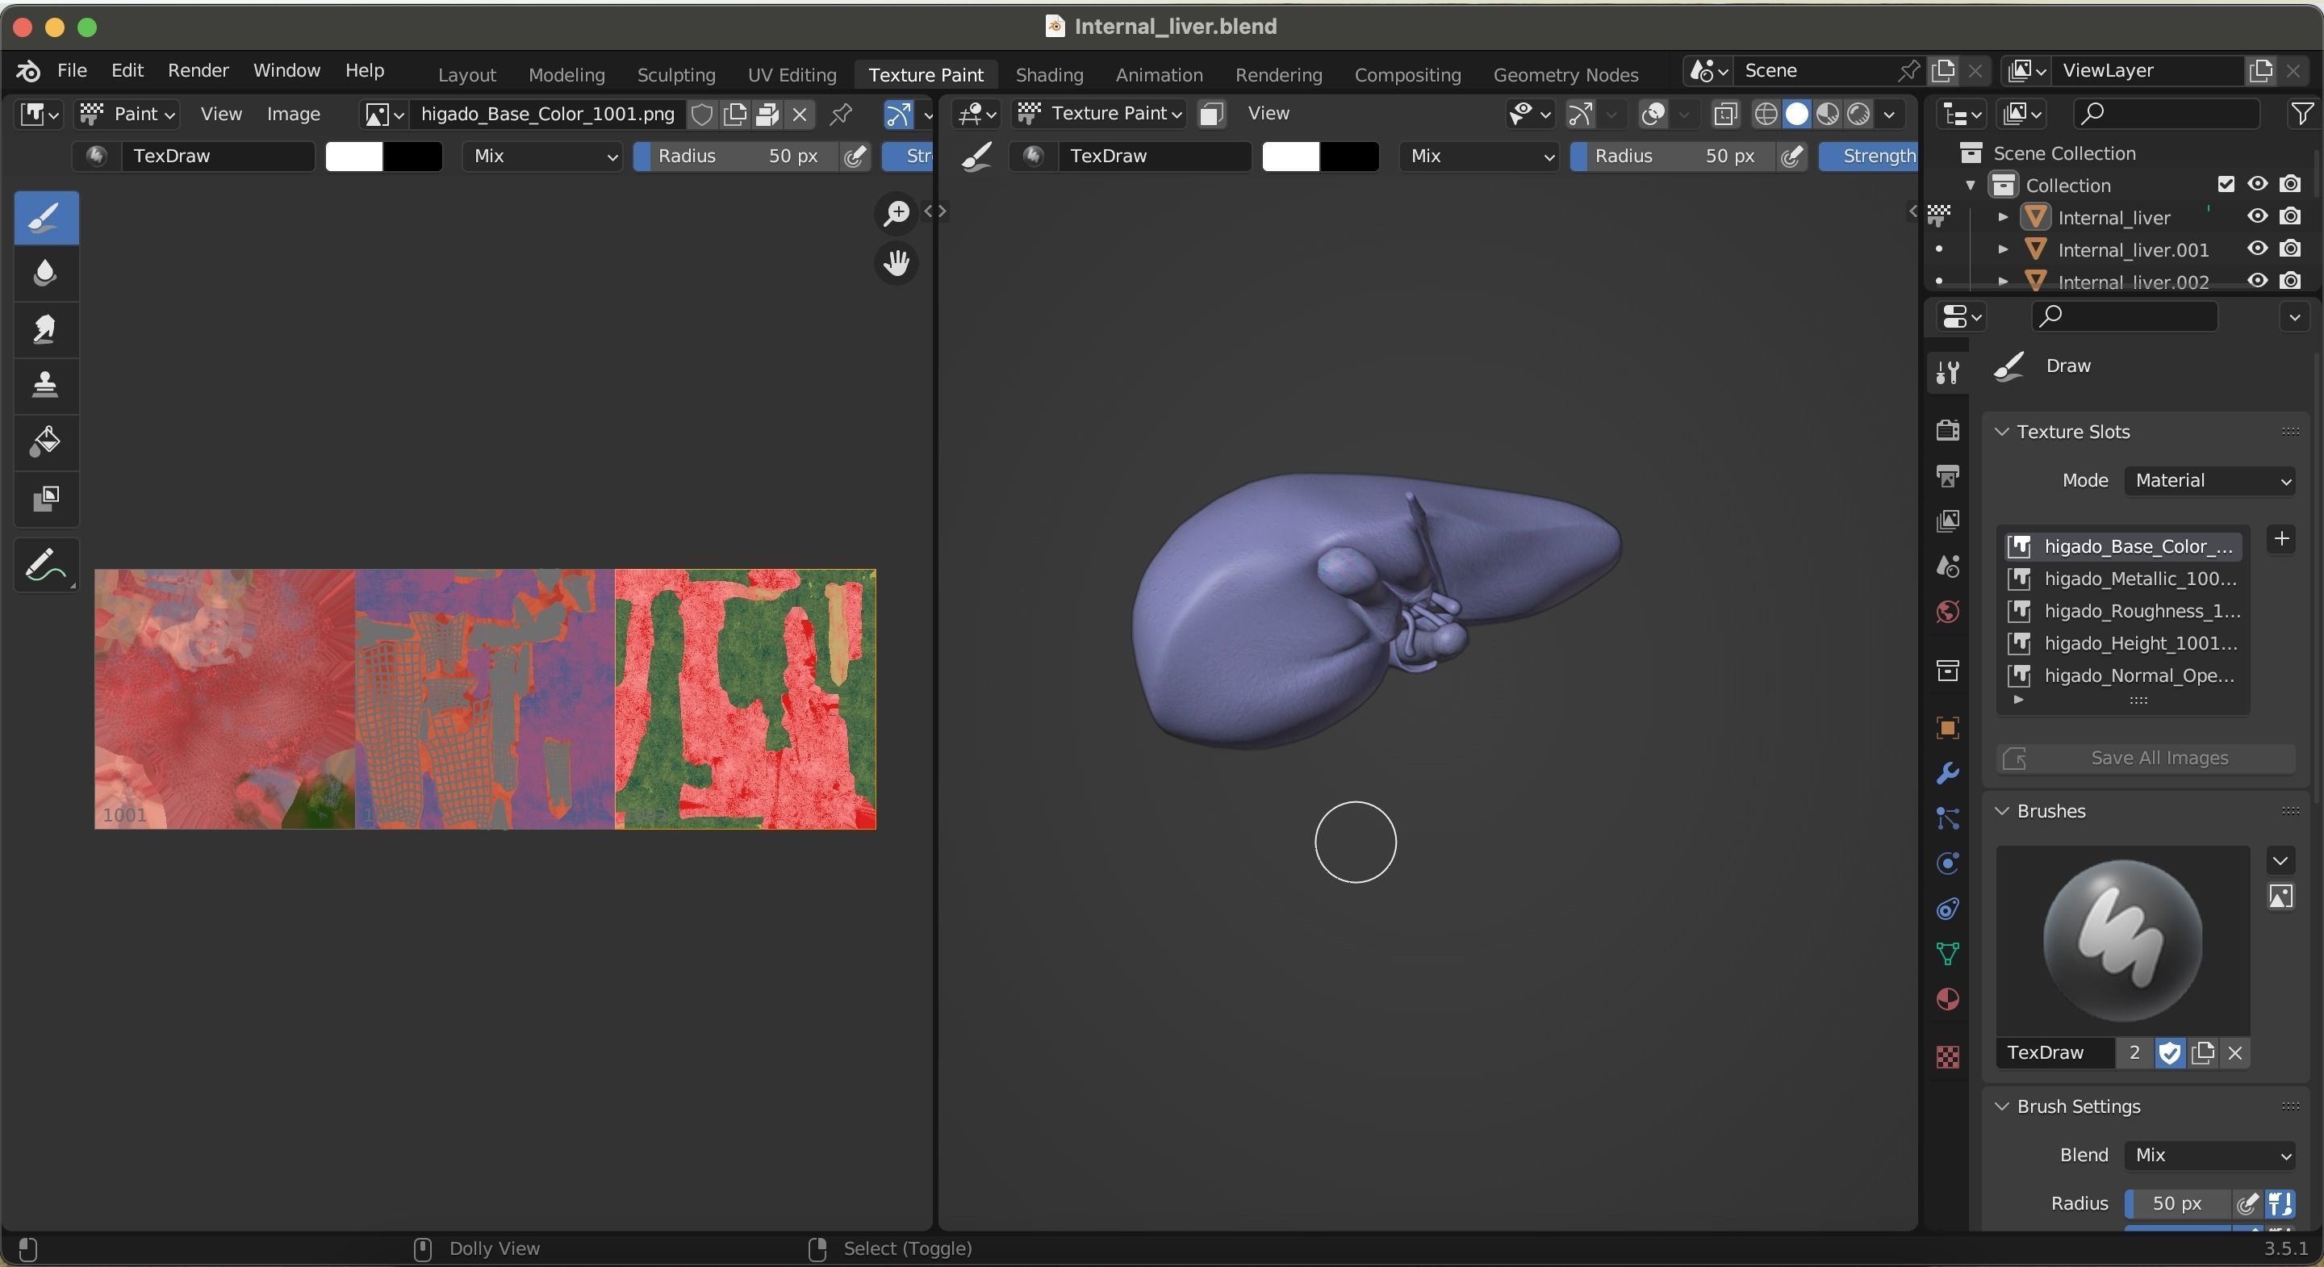Image resolution: width=2324 pixels, height=1267 pixels.
Task: Open the Object Constraints properties tab
Action: click(x=1947, y=909)
